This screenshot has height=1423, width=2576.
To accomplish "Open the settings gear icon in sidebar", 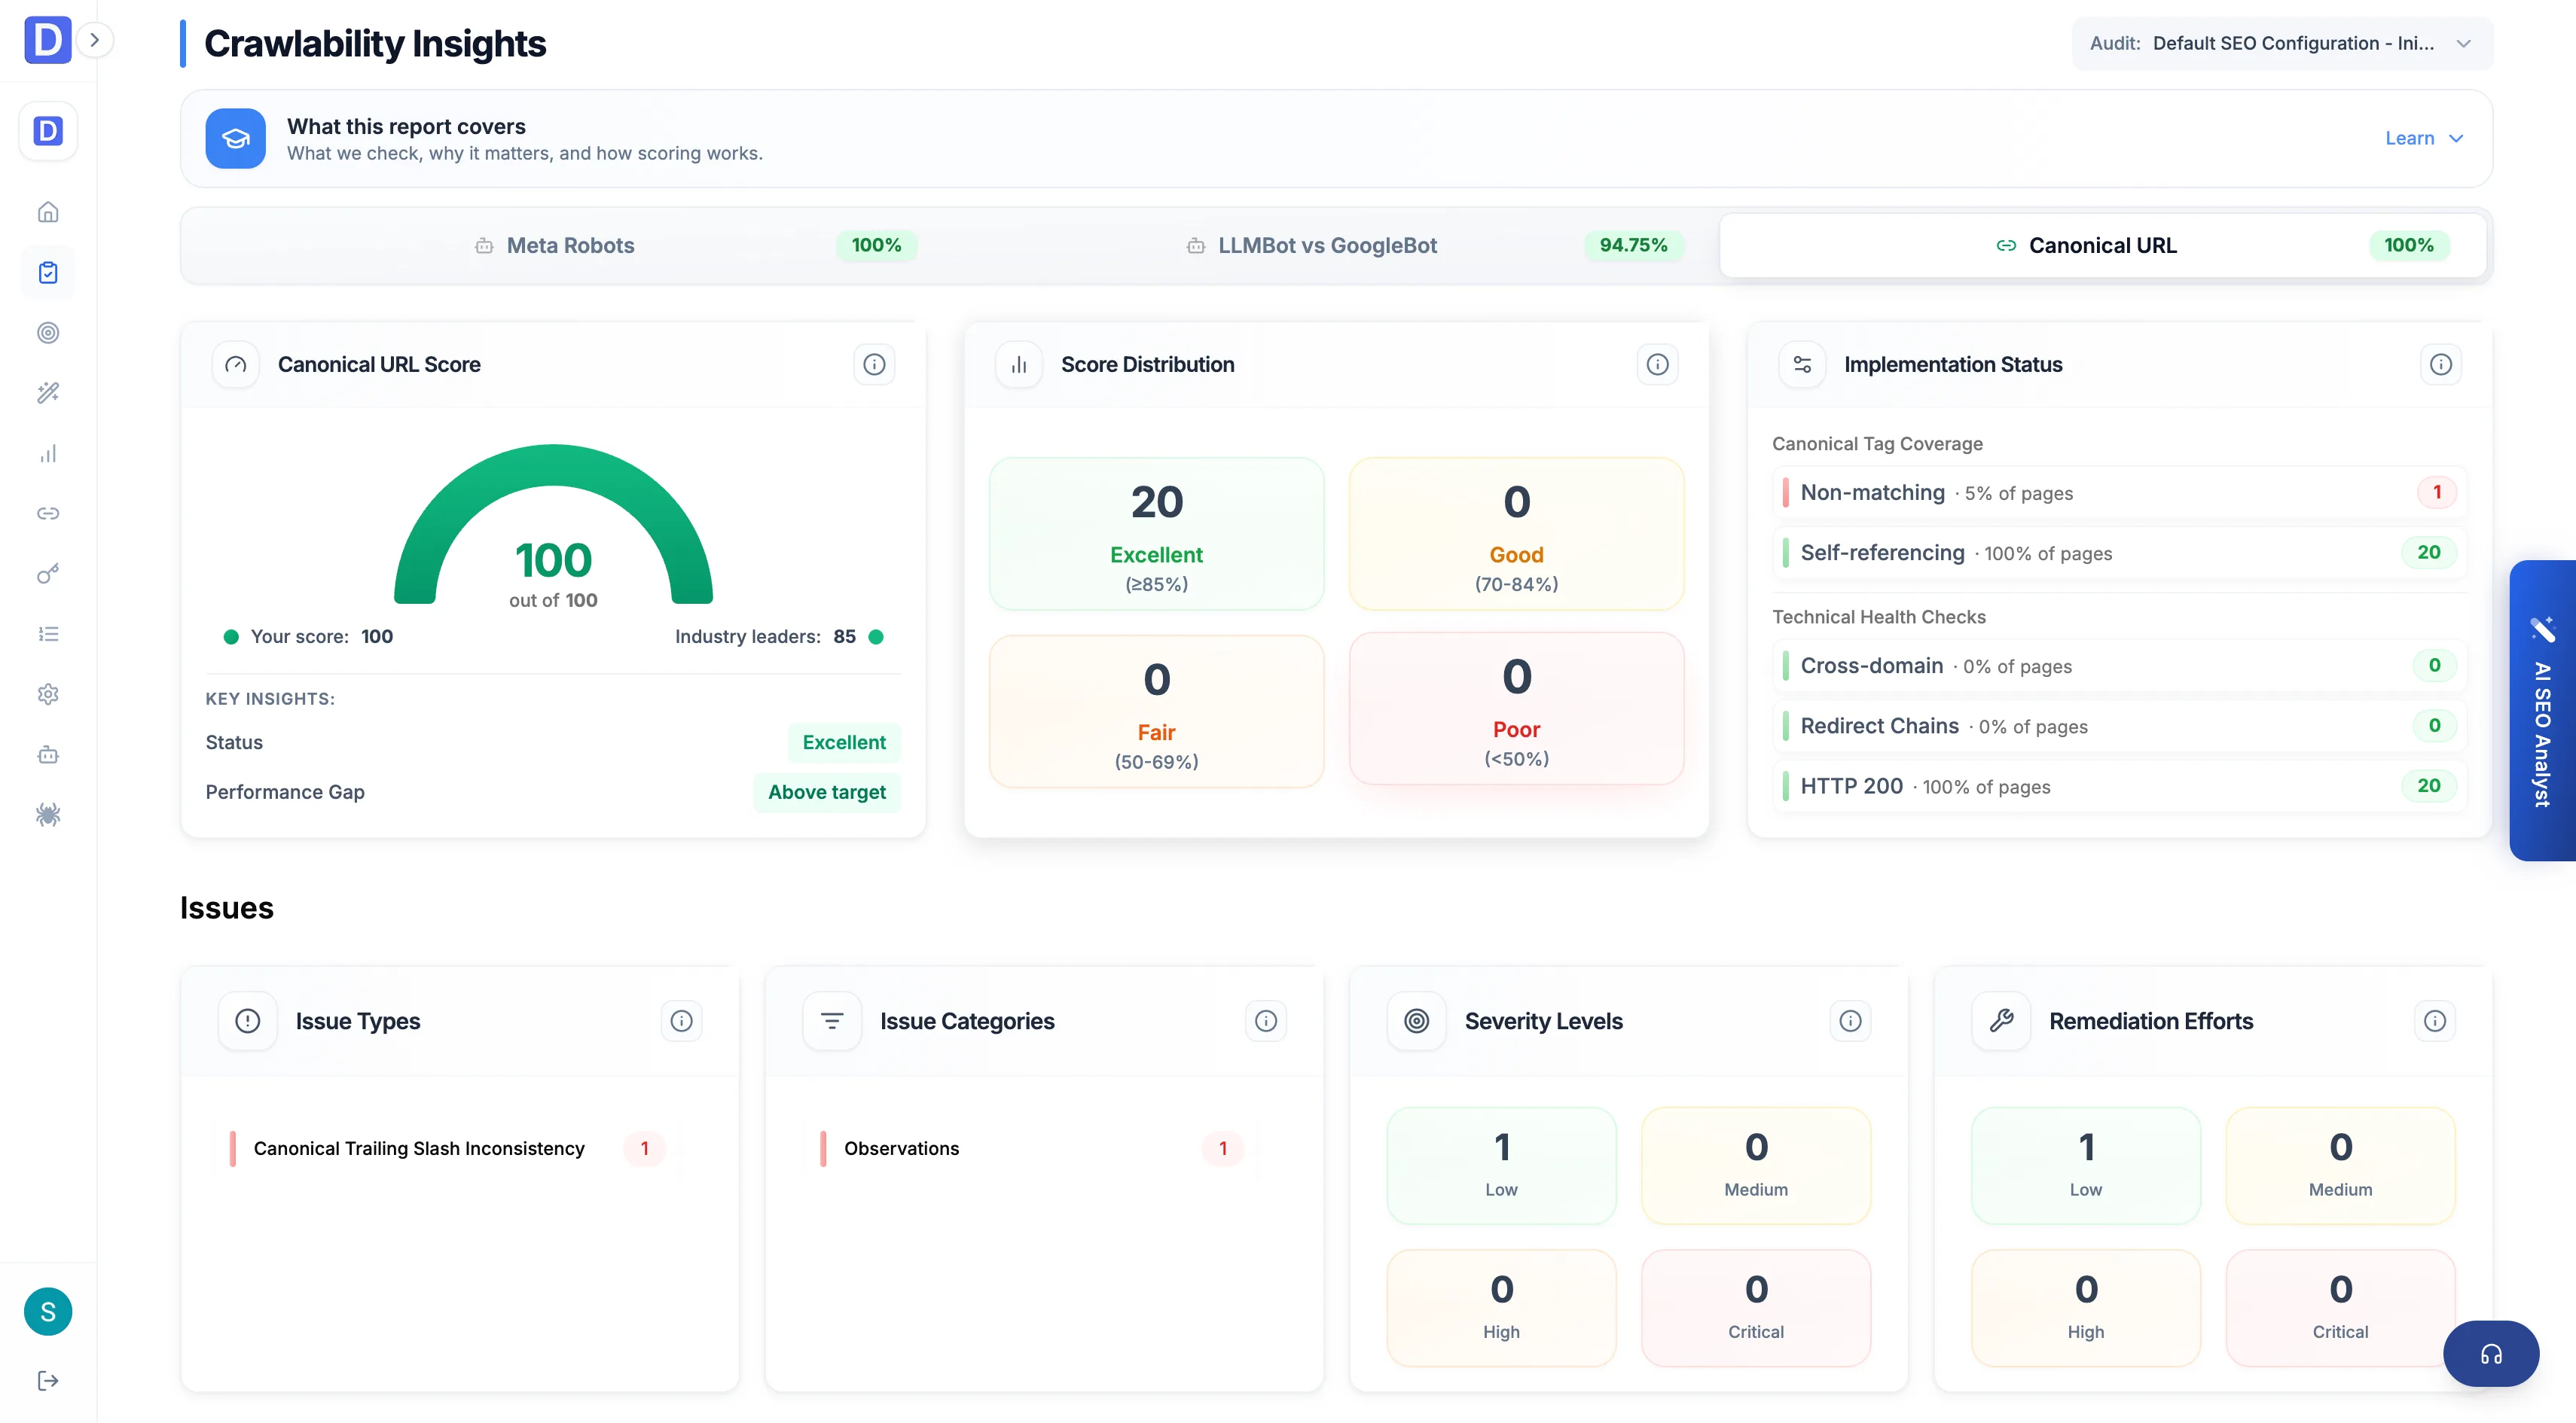I will (48, 694).
